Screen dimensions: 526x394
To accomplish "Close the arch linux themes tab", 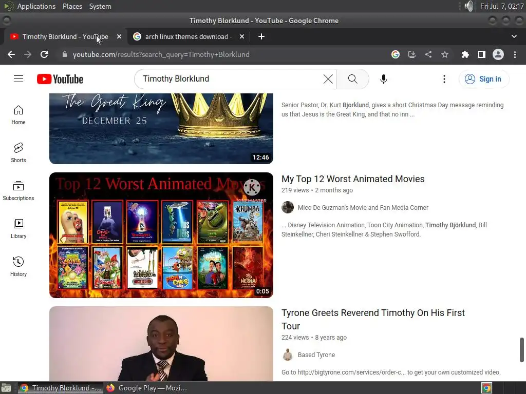I will click(x=242, y=36).
